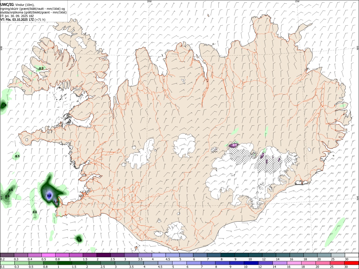Select the dark teal 8 swatch, top legend row
Viewport: 359px width, 269px height.
coord(227,255)
